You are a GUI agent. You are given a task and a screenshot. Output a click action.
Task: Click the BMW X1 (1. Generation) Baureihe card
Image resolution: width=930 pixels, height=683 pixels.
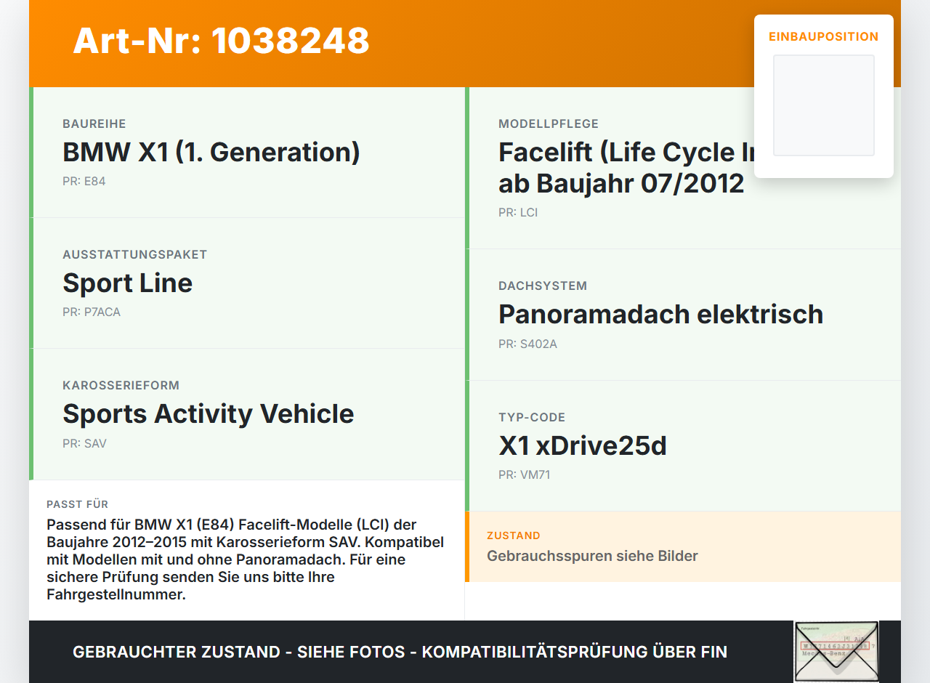coord(247,153)
